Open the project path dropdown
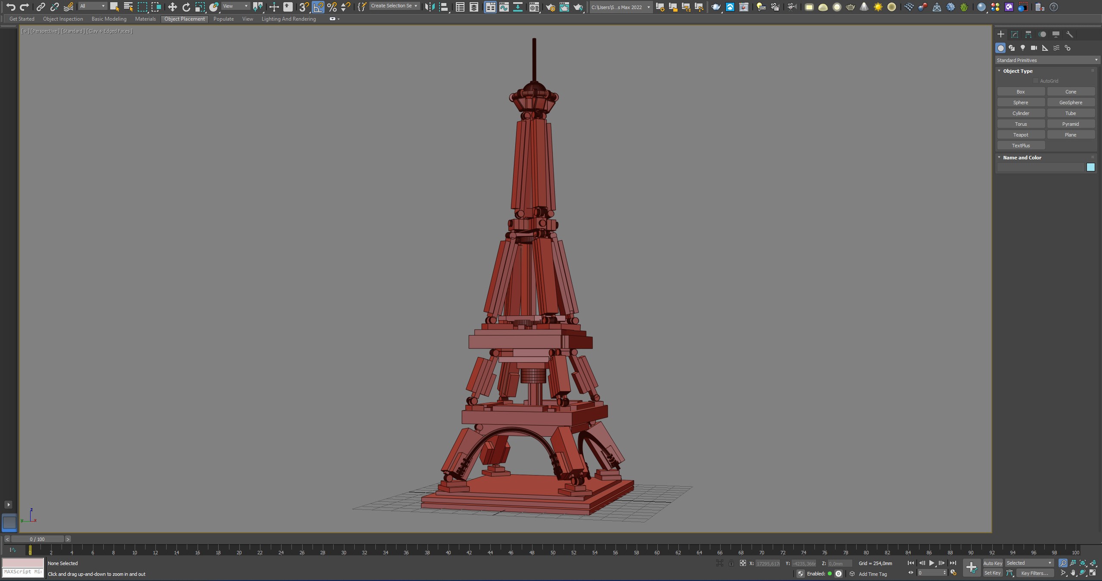The image size is (1102, 581). point(621,7)
